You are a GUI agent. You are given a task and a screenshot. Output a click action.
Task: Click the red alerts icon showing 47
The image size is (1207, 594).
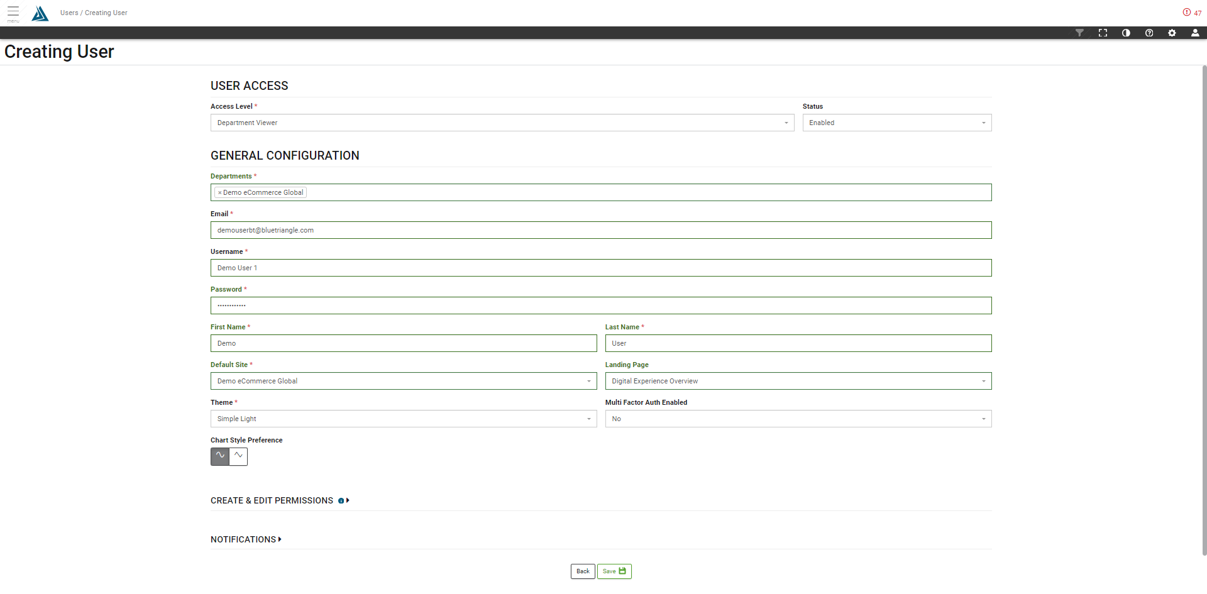[1192, 13]
